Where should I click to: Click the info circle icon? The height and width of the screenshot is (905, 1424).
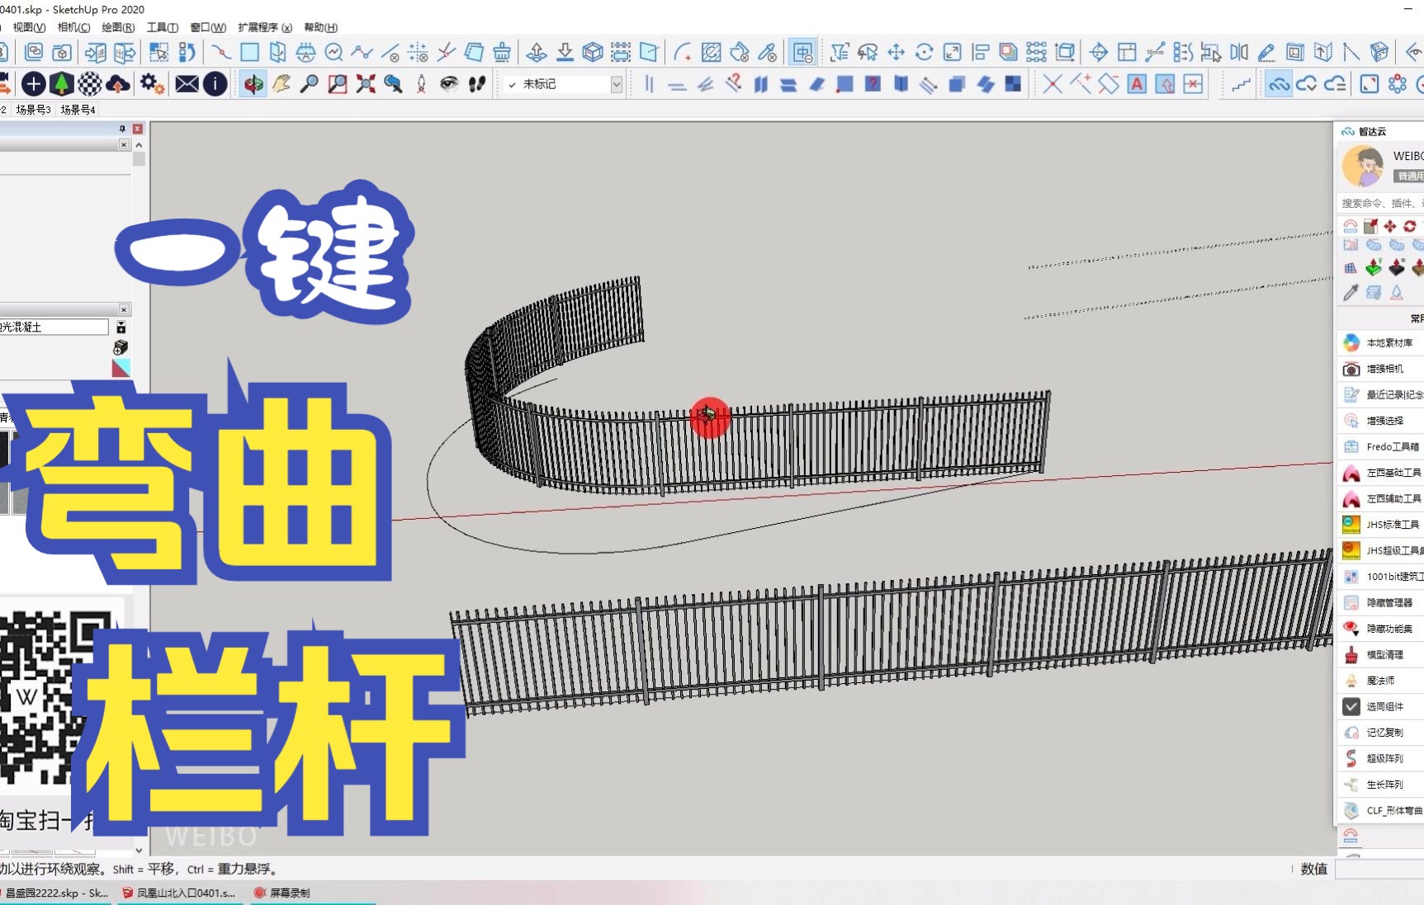click(215, 83)
